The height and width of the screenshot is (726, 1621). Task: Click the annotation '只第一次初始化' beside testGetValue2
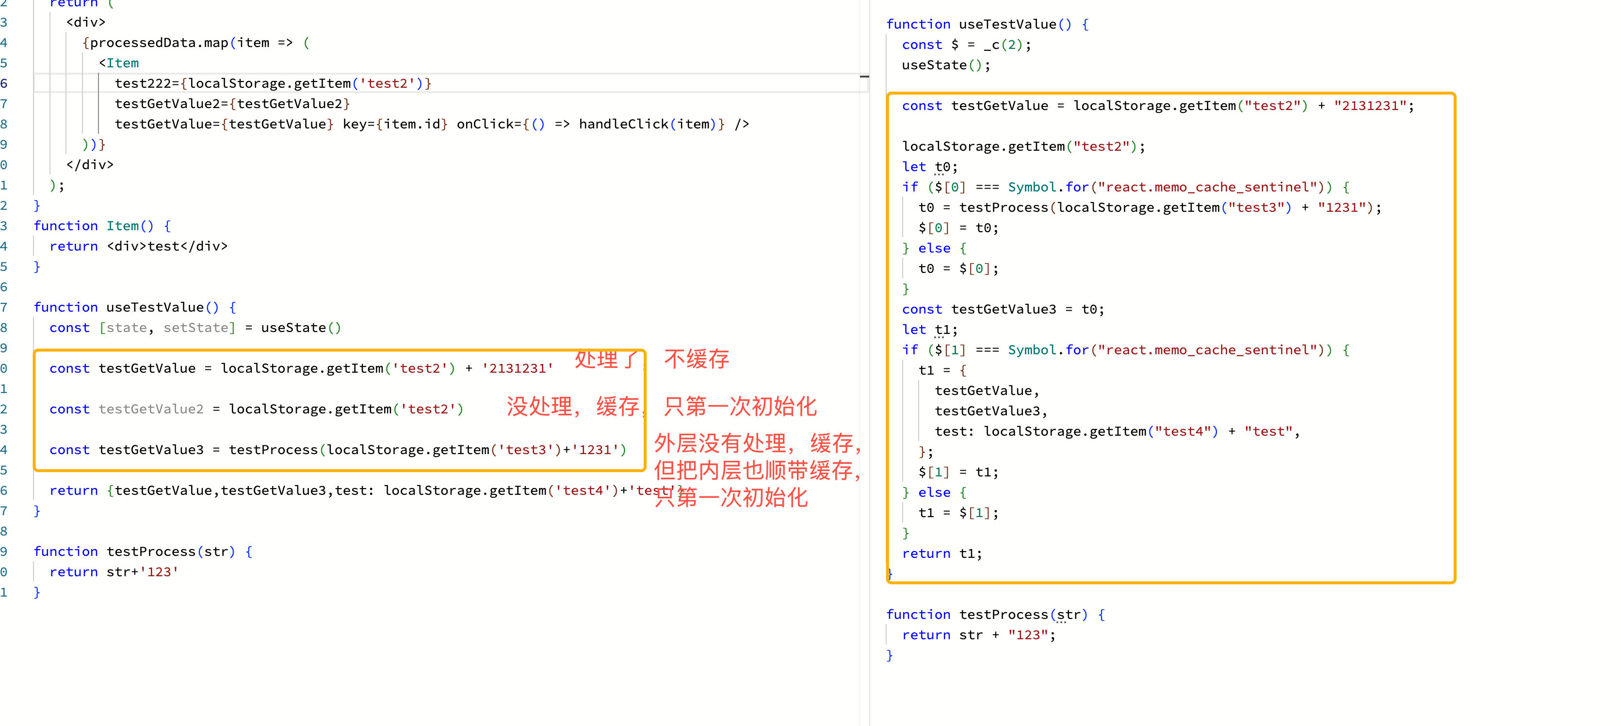coord(740,406)
